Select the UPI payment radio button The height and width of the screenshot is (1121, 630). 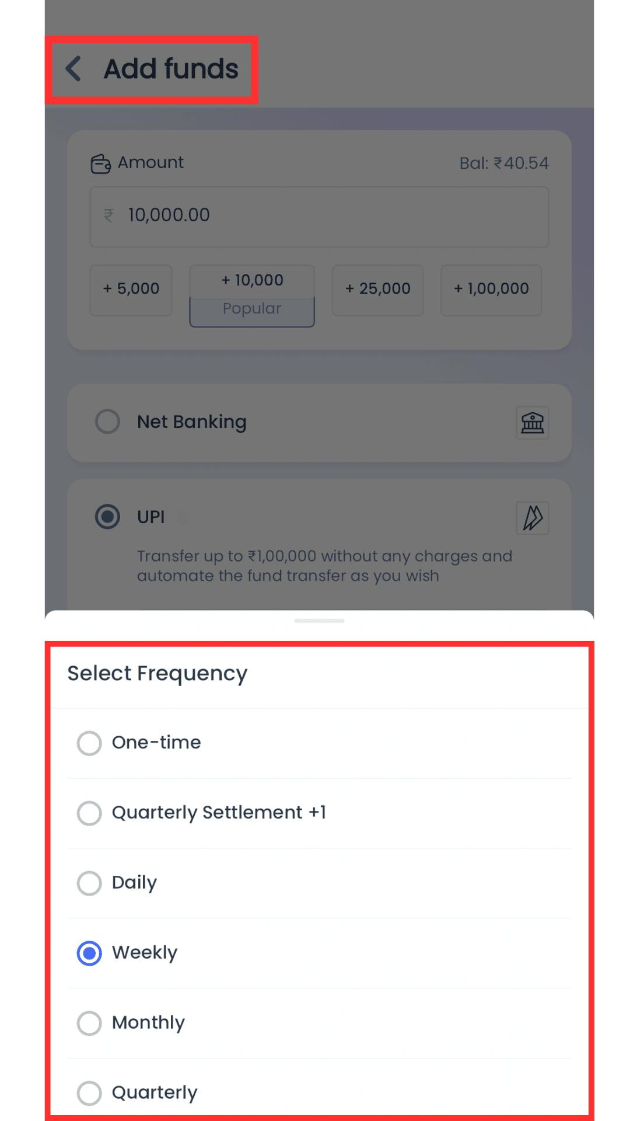click(x=107, y=517)
